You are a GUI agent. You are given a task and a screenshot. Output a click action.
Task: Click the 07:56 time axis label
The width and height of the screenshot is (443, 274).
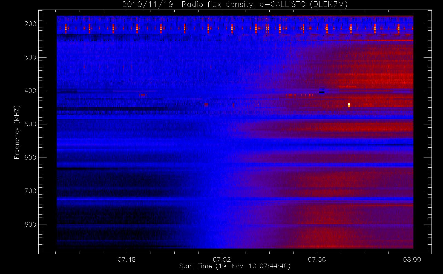[317, 259]
